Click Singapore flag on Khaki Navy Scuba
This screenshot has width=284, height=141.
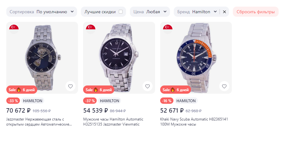coord(168,28)
